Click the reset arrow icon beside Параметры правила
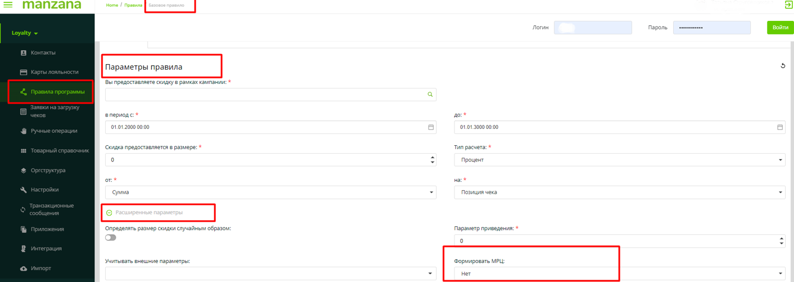Screen dimensions: 794x282 point(783,66)
